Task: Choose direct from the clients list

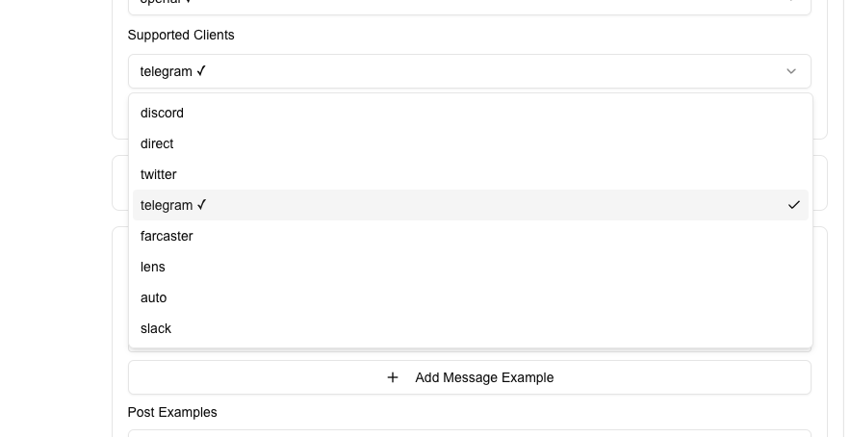Action: [157, 143]
